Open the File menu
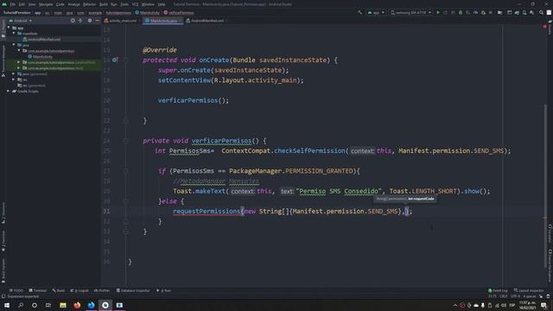Viewport: 553px width, 311px height. coord(13,4)
